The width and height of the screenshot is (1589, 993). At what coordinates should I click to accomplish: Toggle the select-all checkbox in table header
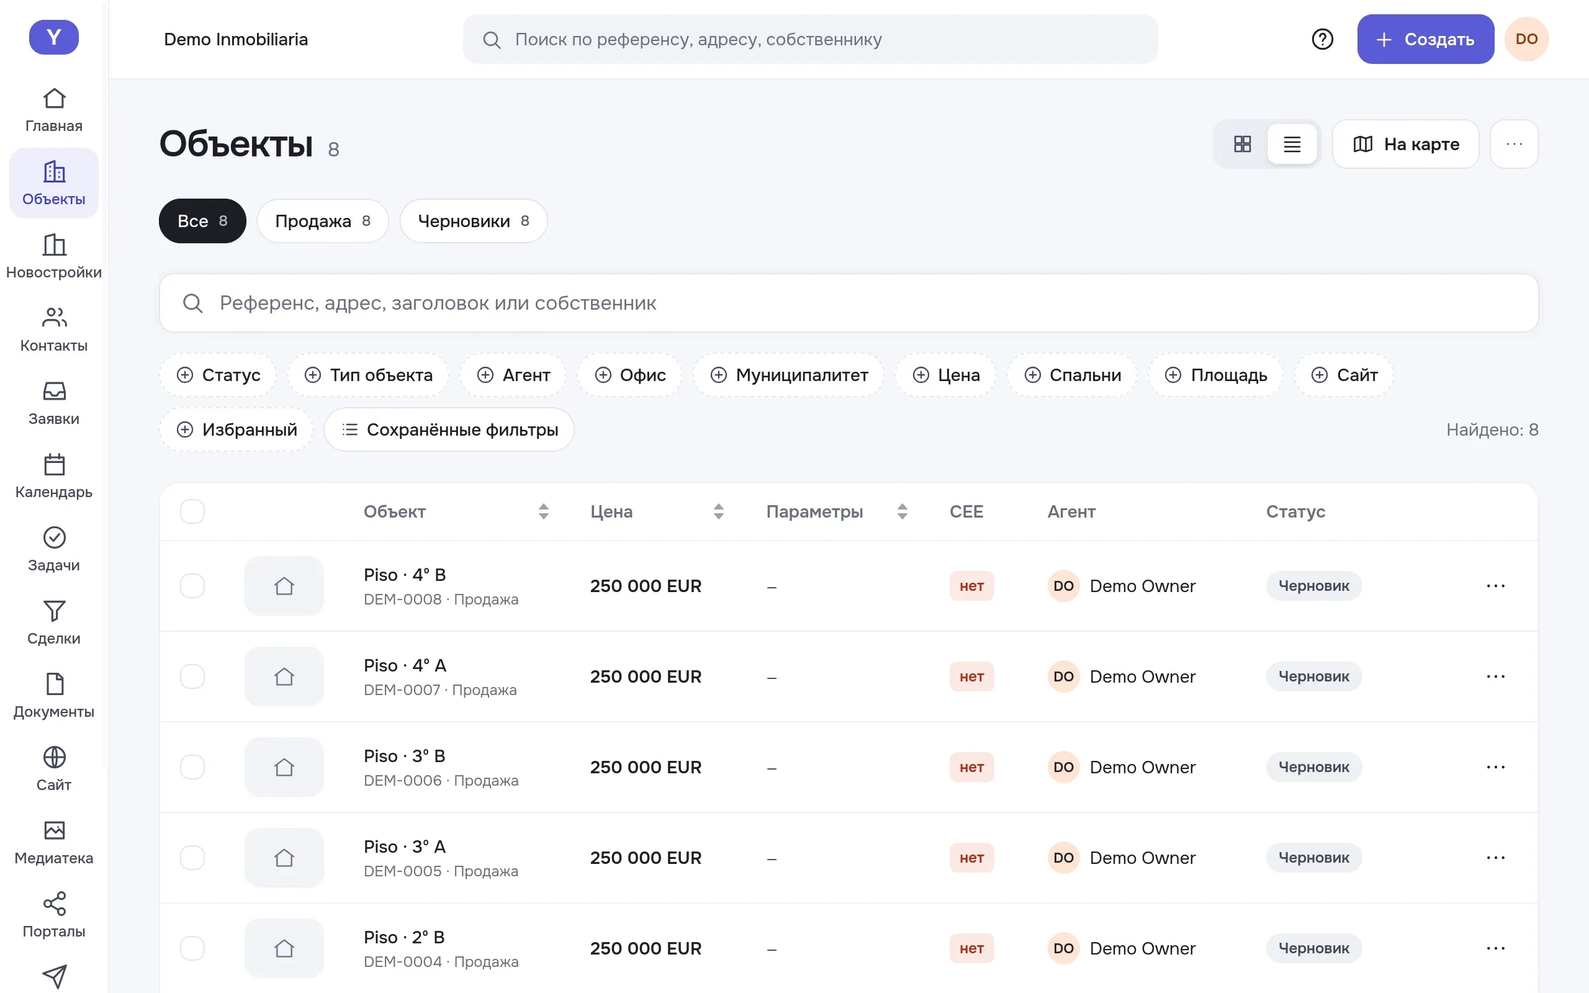(x=192, y=511)
